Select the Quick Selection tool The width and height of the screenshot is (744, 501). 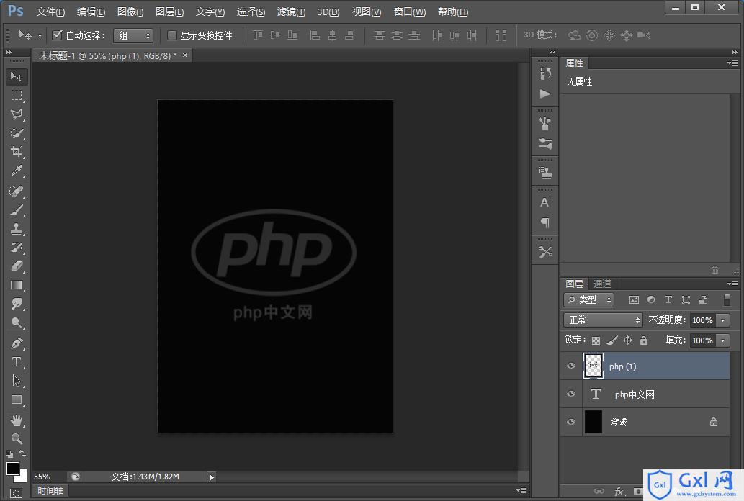[x=17, y=133]
